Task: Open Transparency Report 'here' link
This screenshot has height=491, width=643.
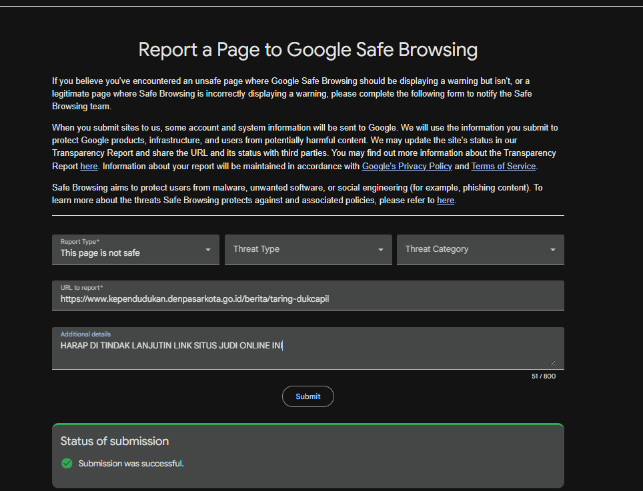Action: pos(89,167)
